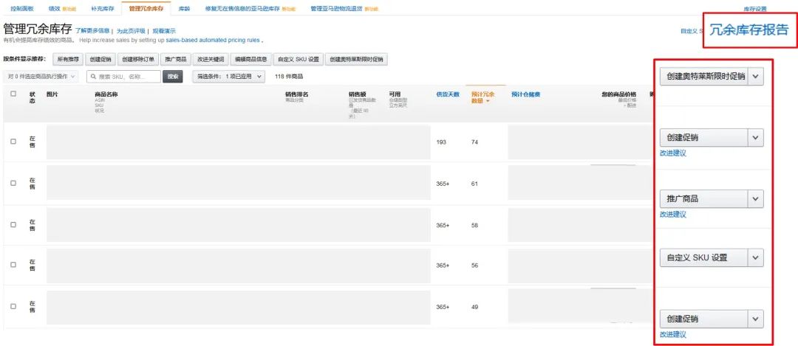
Task: Open the 管理亚马逊物流退货 tab
Action: 337,9
